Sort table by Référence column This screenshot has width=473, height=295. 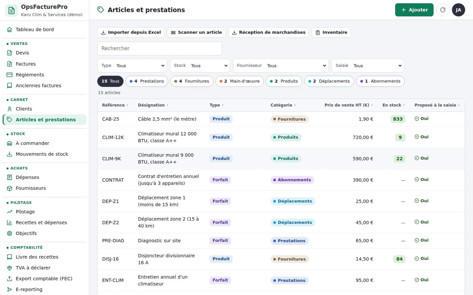pos(115,105)
